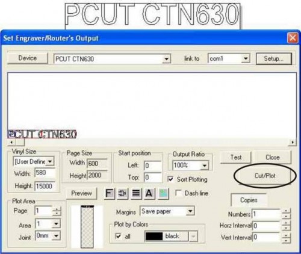Click the plug connector icon button
This screenshot has width=301, height=254.
coord(123,193)
